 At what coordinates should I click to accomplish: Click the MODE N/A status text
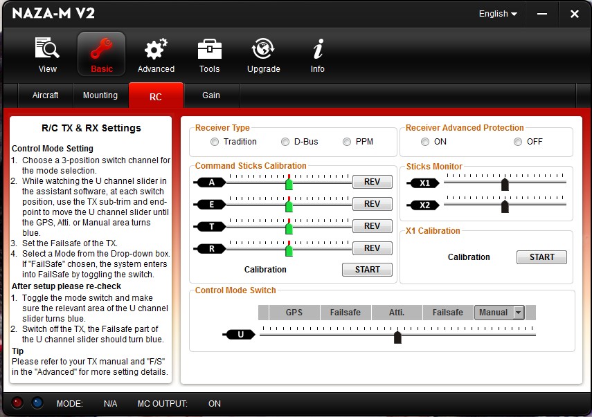click(110, 404)
